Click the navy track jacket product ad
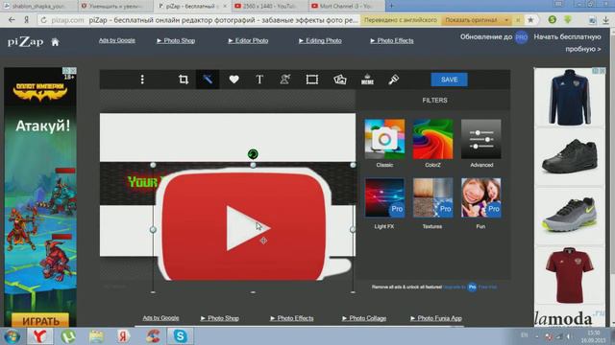The height and width of the screenshot is (345, 615). click(x=570, y=98)
